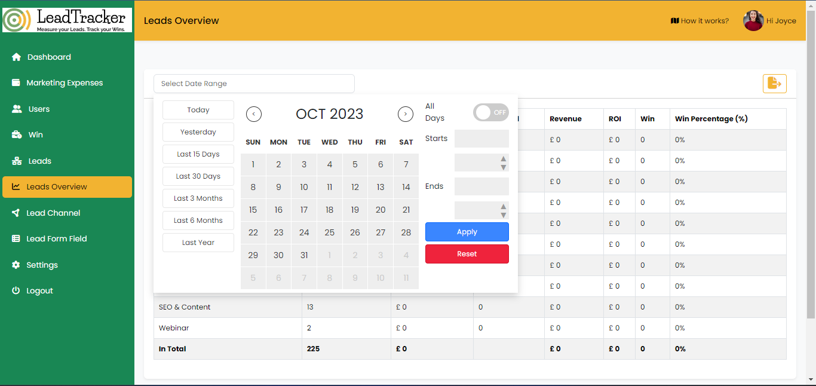The height and width of the screenshot is (386, 816).
Task: Click the Hi Joyce greeting
Action: click(x=781, y=21)
